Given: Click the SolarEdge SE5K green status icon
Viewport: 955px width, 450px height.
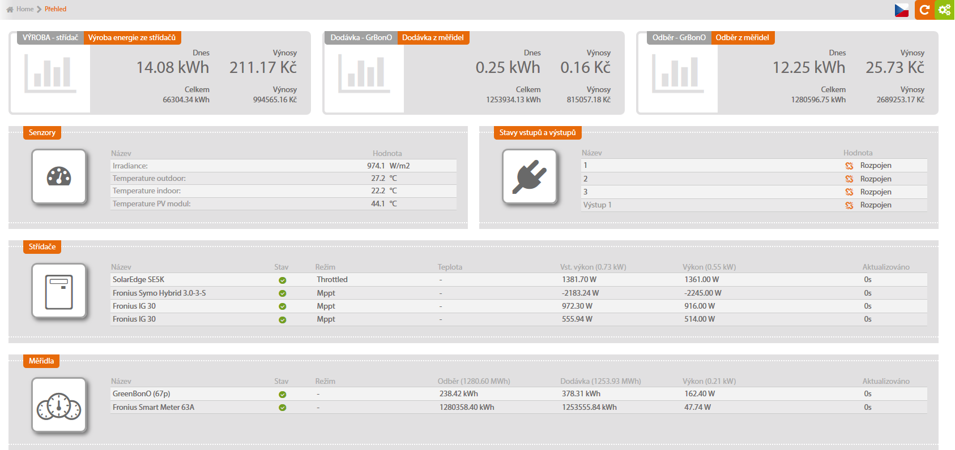Looking at the screenshot, I should (x=282, y=280).
